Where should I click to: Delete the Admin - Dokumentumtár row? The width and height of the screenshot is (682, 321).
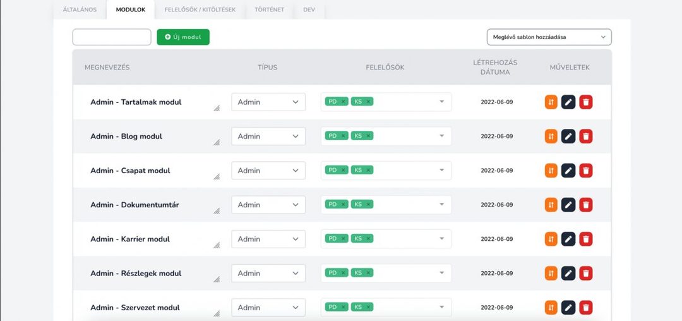(x=586, y=205)
